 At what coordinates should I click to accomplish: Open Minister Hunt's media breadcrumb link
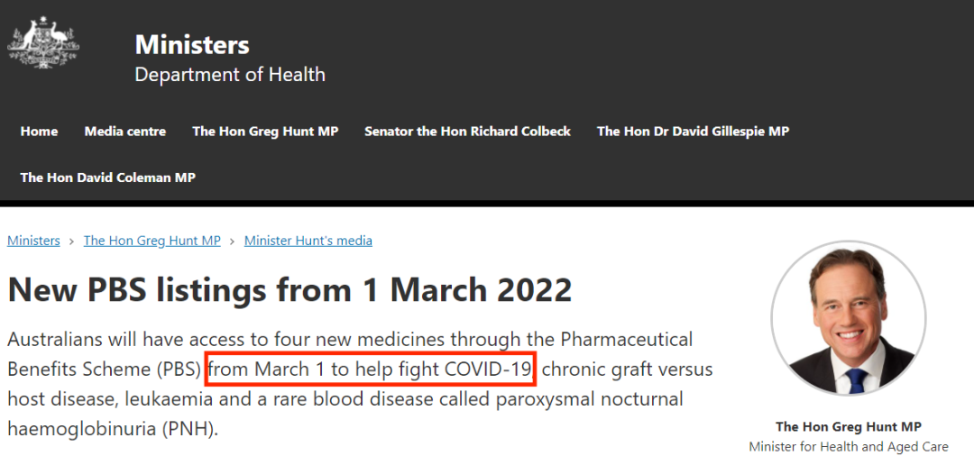308,241
